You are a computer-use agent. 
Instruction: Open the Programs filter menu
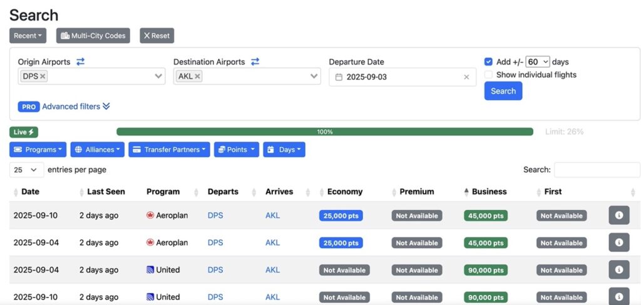tap(38, 150)
